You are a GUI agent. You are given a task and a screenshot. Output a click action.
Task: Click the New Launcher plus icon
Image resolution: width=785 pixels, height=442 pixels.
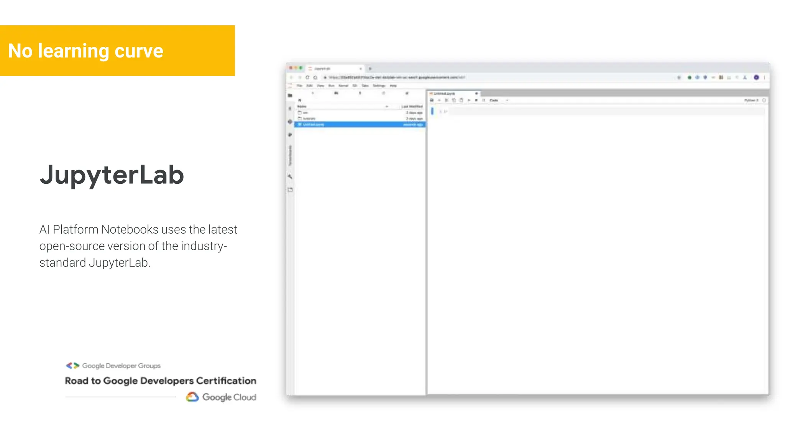(313, 93)
